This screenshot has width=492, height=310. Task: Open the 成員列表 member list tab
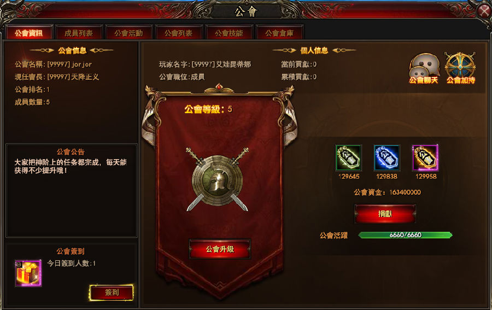(79, 33)
